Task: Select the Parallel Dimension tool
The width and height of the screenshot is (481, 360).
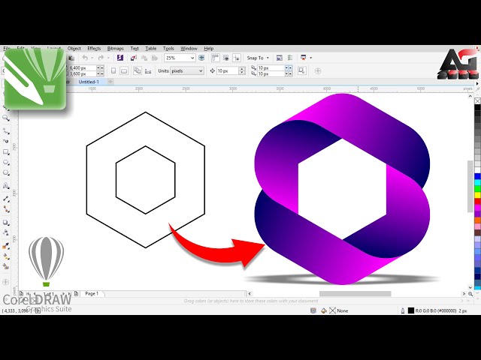Action: (5, 199)
